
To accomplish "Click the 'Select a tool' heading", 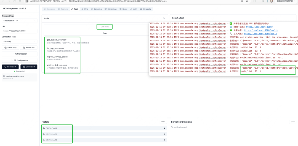I will (178, 18).
